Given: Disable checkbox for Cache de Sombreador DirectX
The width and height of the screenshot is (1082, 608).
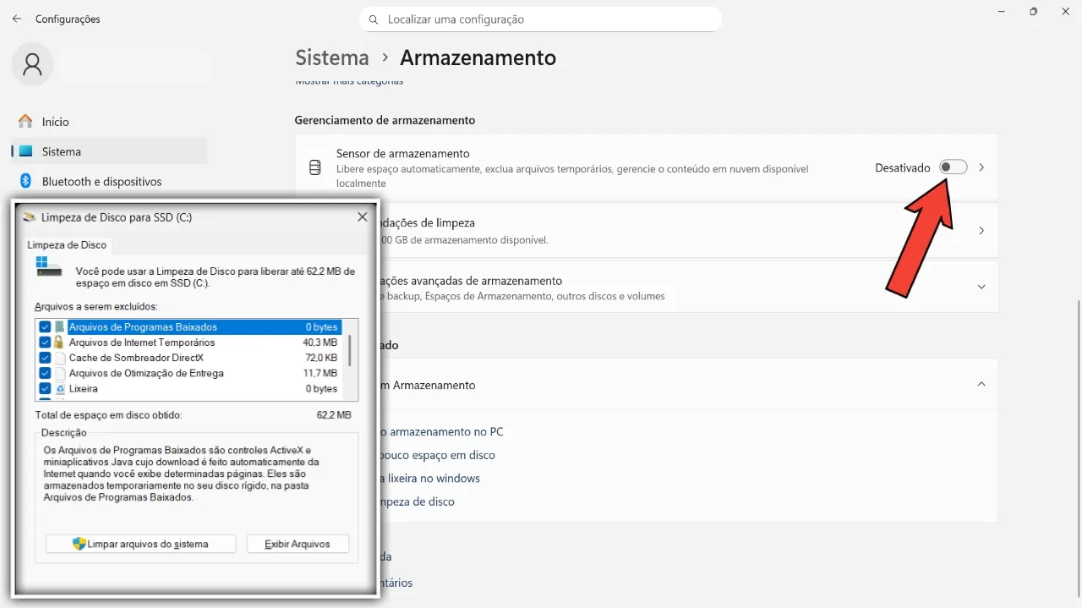Looking at the screenshot, I should (x=44, y=358).
